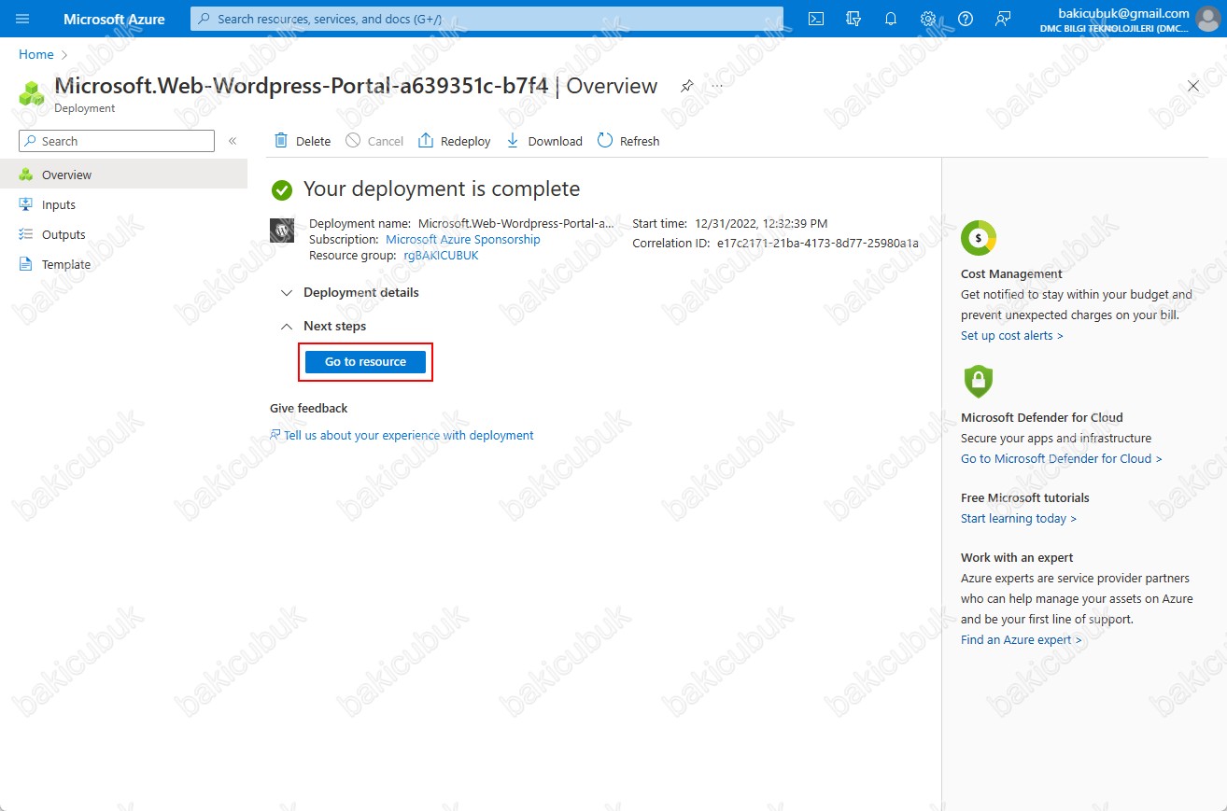Screen dimensions: 1227x811
Task: Click the Microsoft Azure brand title
Action: coord(114,19)
